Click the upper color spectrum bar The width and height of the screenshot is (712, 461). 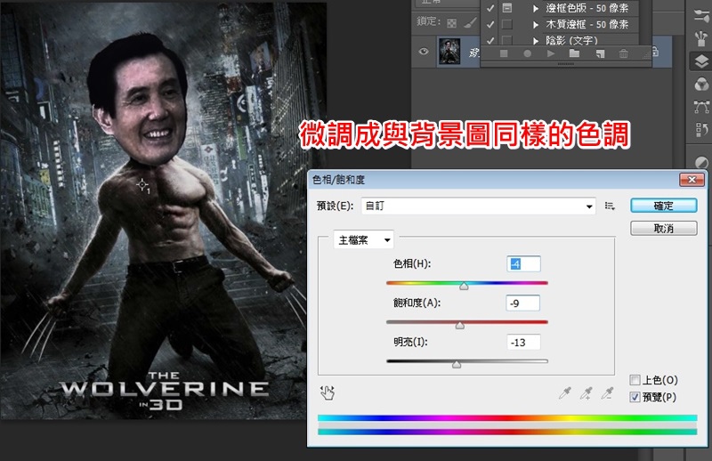(x=507, y=418)
